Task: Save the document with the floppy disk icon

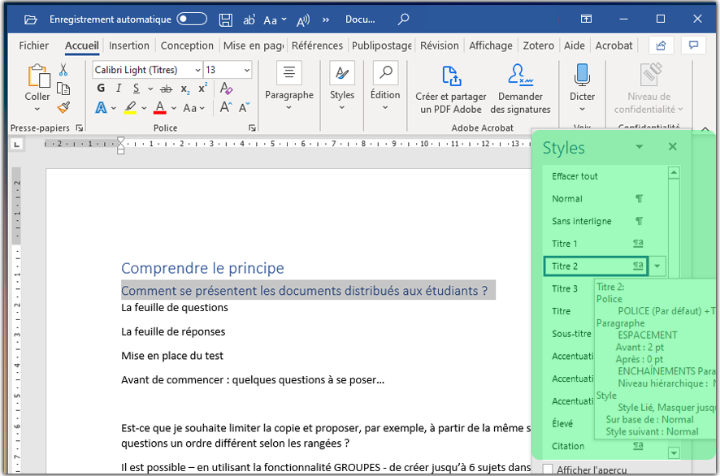Action: (225, 19)
